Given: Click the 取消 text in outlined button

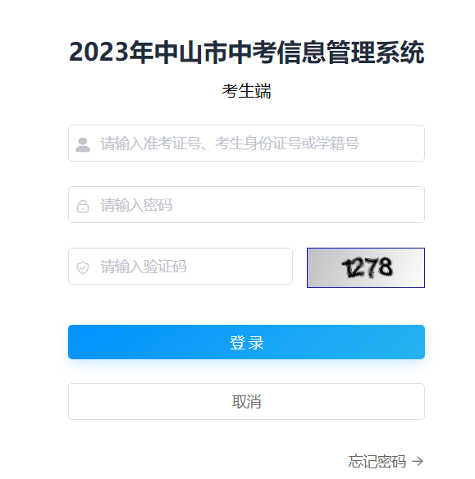Looking at the screenshot, I should pyautogui.click(x=246, y=401).
